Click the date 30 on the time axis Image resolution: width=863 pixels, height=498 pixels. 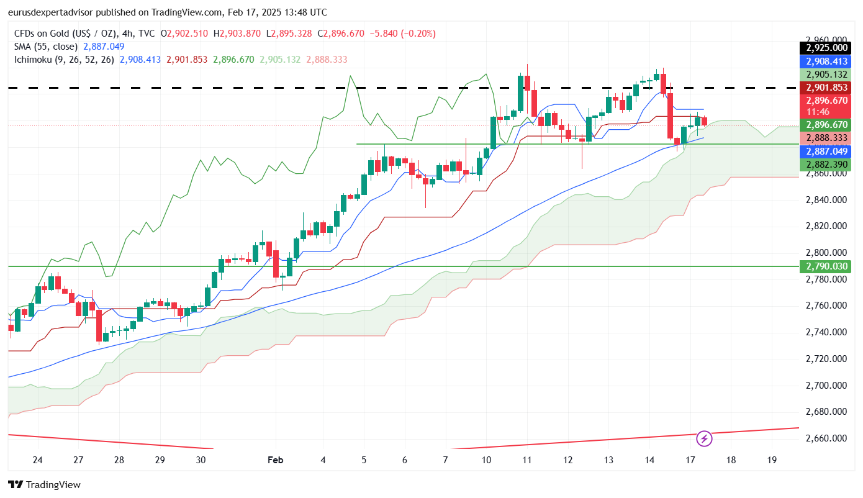pos(201,460)
